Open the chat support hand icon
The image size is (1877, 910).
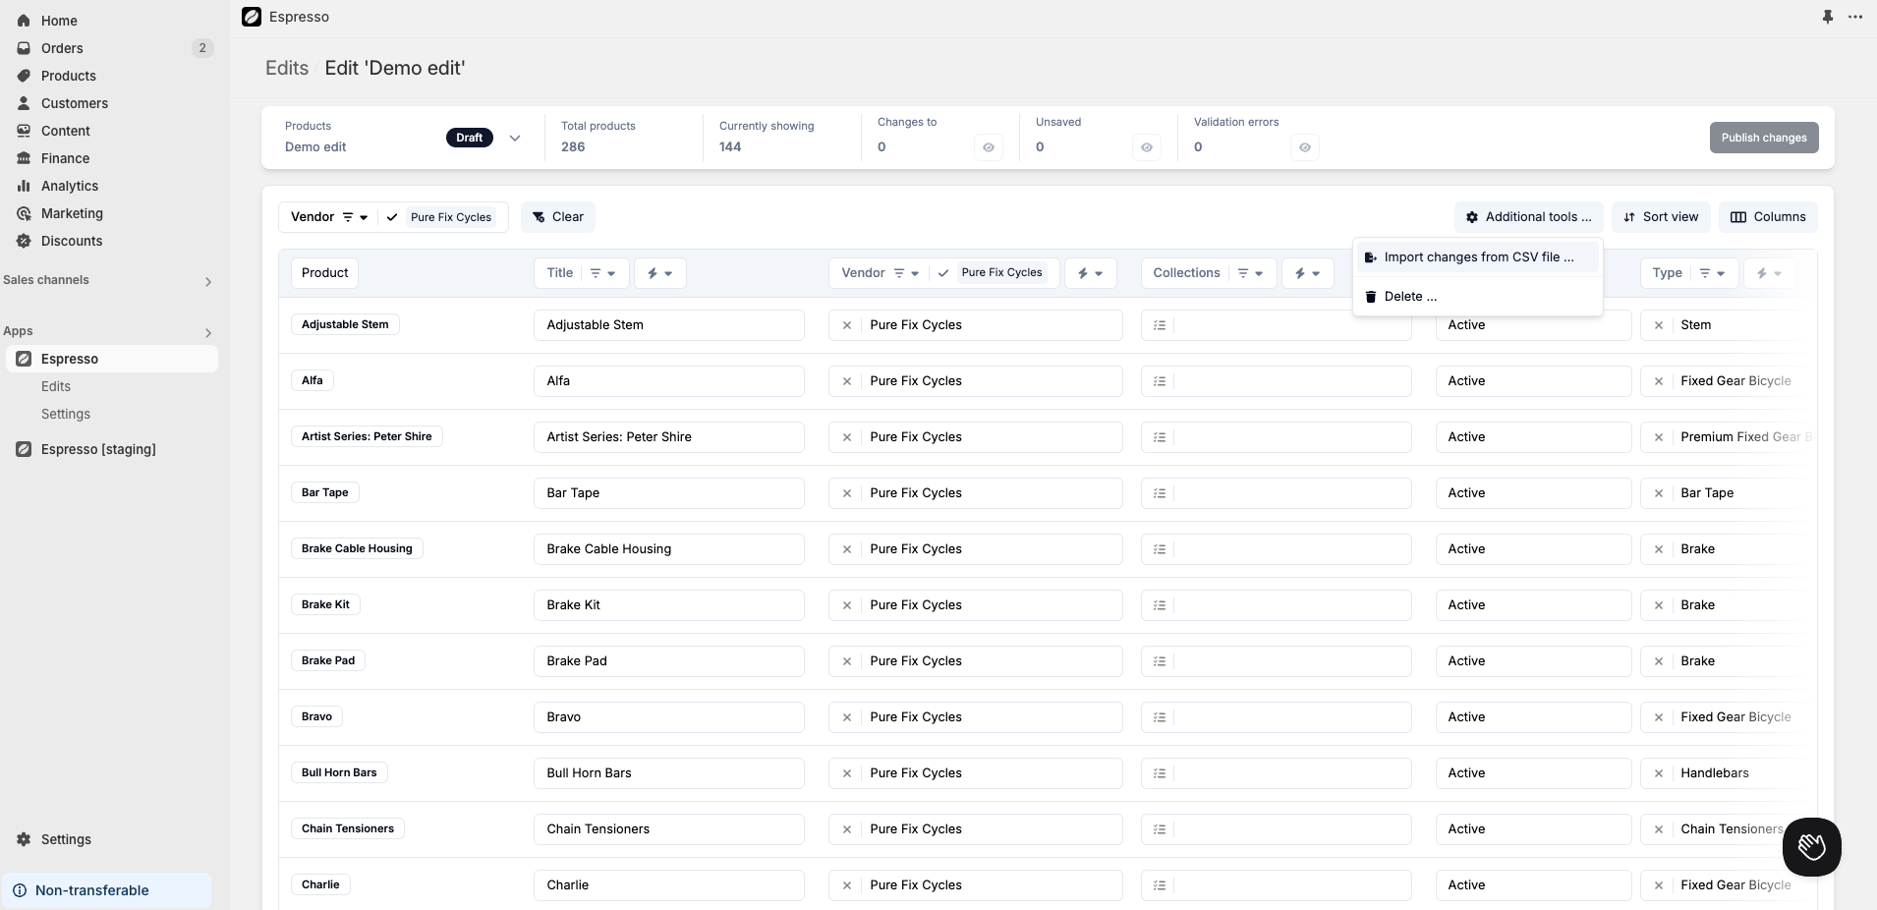click(1811, 846)
